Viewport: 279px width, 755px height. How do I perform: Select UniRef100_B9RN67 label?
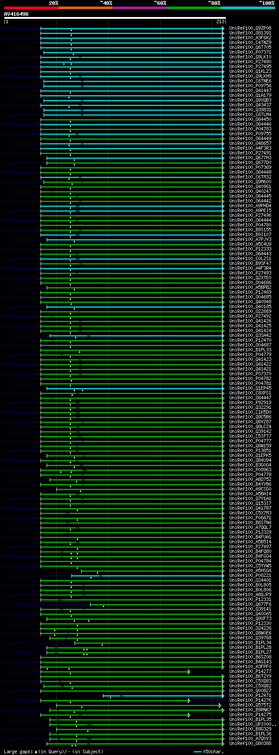250,710
